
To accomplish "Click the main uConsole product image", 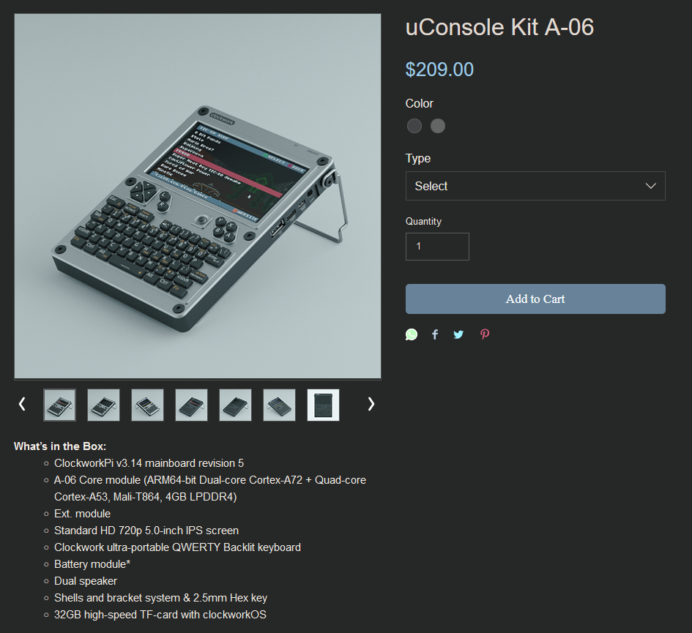I will pyautogui.click(x=198, y=196).
